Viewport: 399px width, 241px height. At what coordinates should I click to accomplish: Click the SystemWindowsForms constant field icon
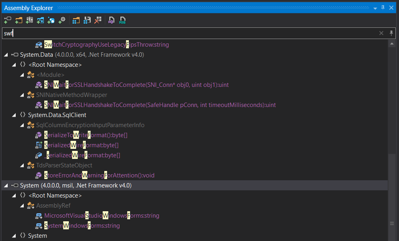pyautogui.click(x=39, y=225)
